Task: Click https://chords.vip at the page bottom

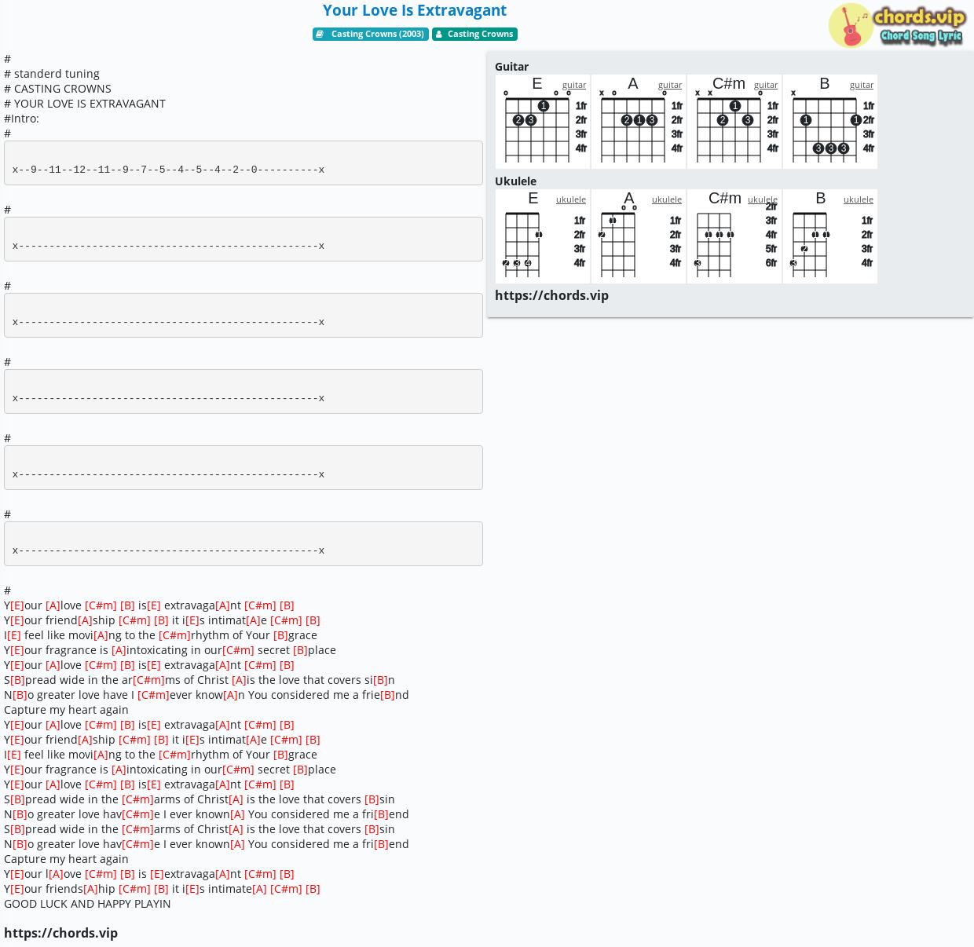Action: pos(60,933)
